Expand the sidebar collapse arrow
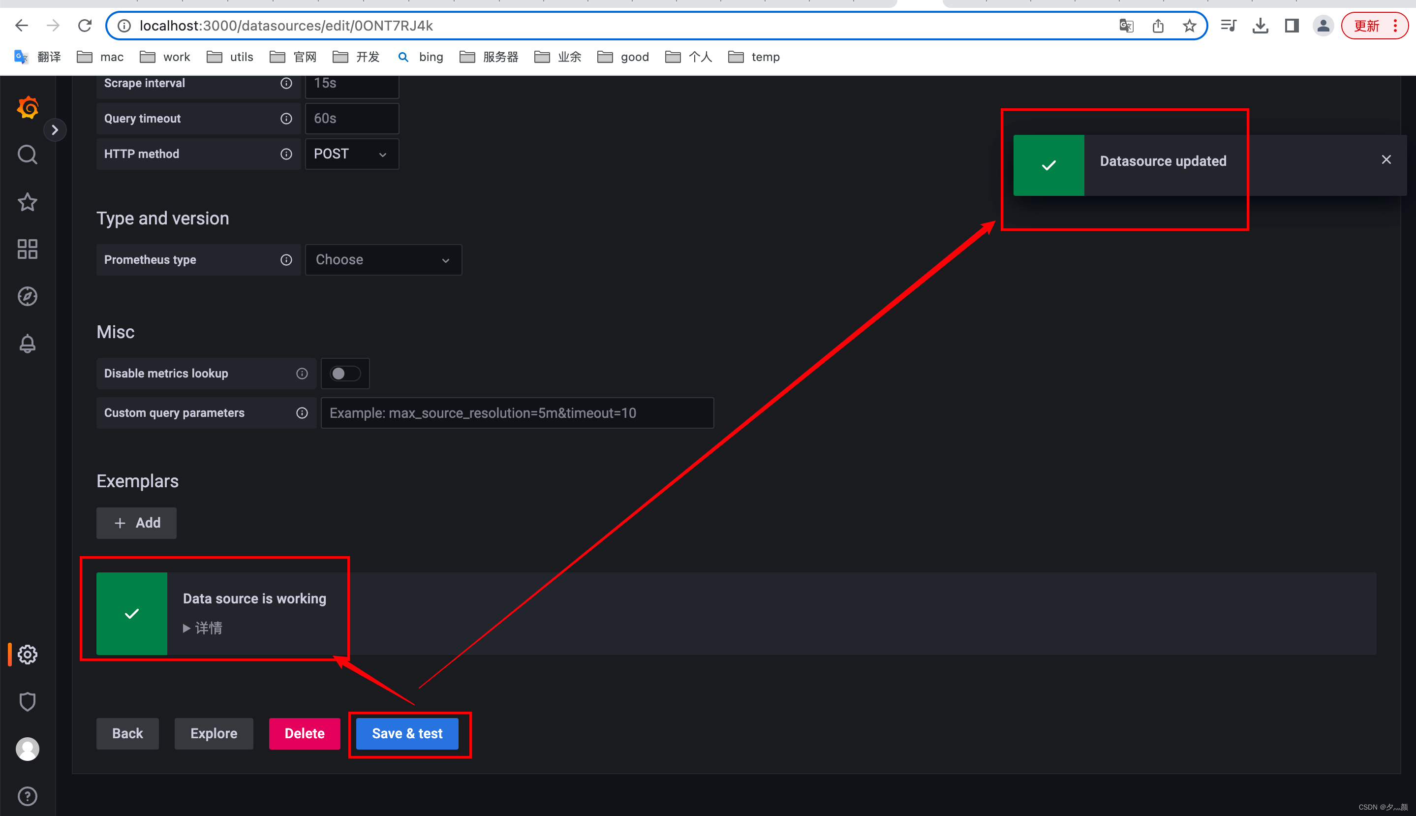 pos(56,129)
